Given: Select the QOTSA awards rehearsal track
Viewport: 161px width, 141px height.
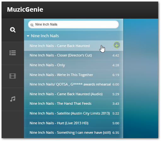Looking at the screenshot, I should 73,84.
